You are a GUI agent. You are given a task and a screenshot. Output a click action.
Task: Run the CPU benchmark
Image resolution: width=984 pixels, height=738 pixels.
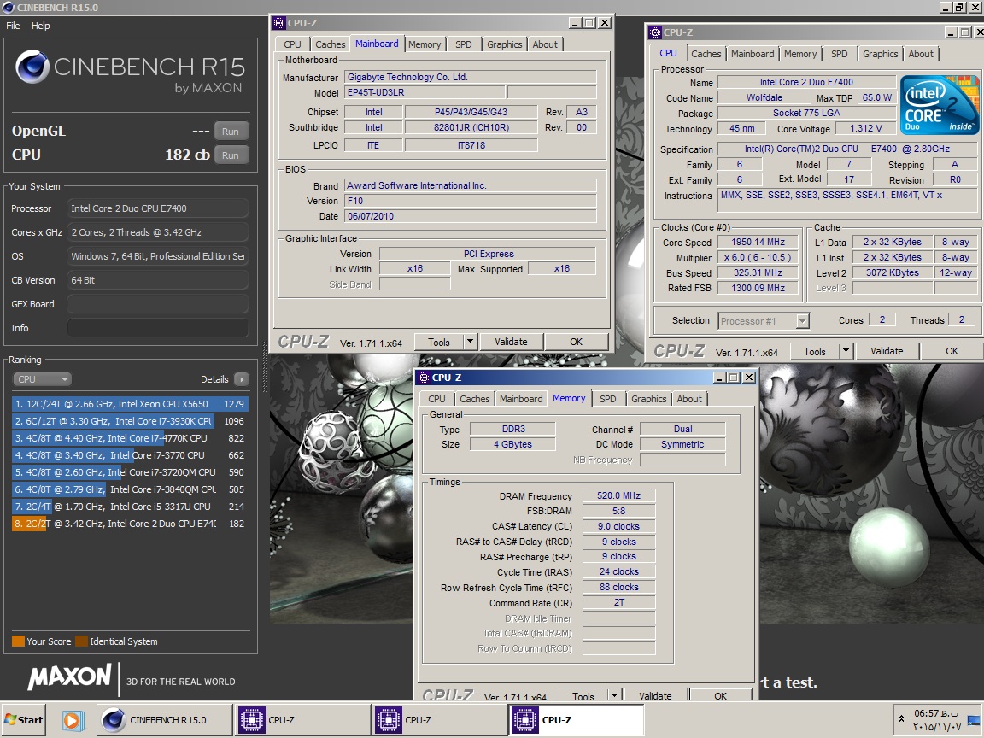231,155
